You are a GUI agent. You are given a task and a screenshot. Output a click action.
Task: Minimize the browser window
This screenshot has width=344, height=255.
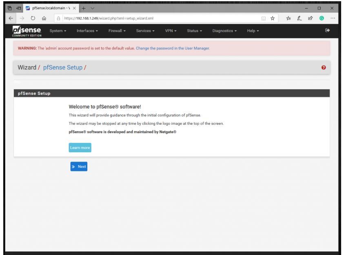click(306, 8)
